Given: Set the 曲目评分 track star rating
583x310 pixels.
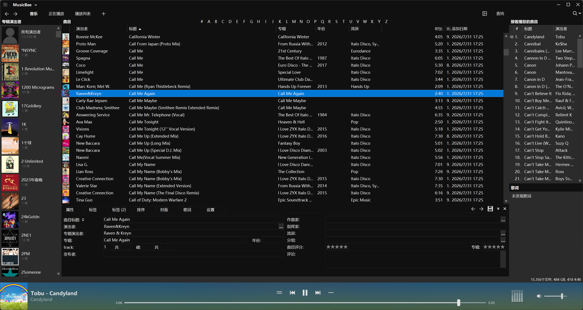Looking at the screenshot, I should (337, 247).
